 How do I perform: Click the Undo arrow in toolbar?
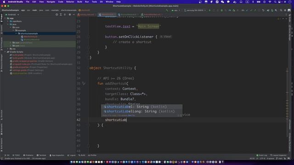coord(263,10)
